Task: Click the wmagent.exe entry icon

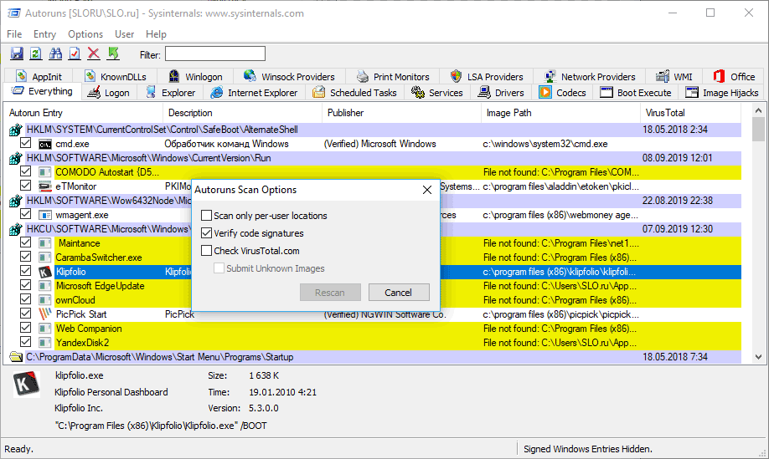Action: tap(45, 215)
